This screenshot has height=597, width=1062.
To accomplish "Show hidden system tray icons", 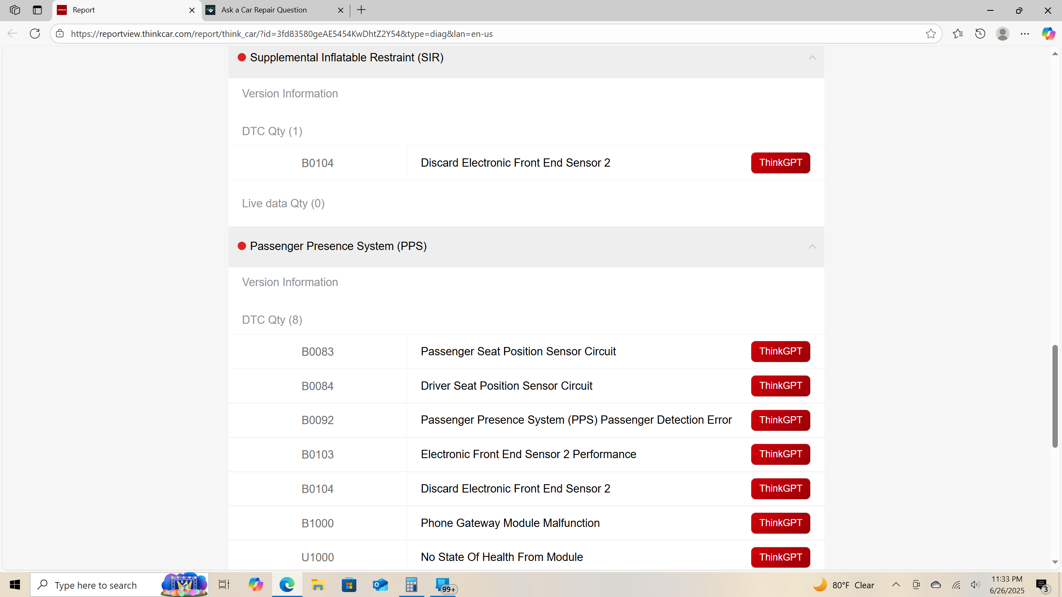I will point(896,585).
